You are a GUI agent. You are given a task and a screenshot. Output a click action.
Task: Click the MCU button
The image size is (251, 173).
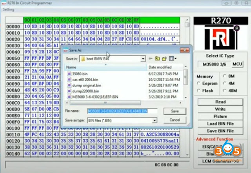[x=237, y=64]
